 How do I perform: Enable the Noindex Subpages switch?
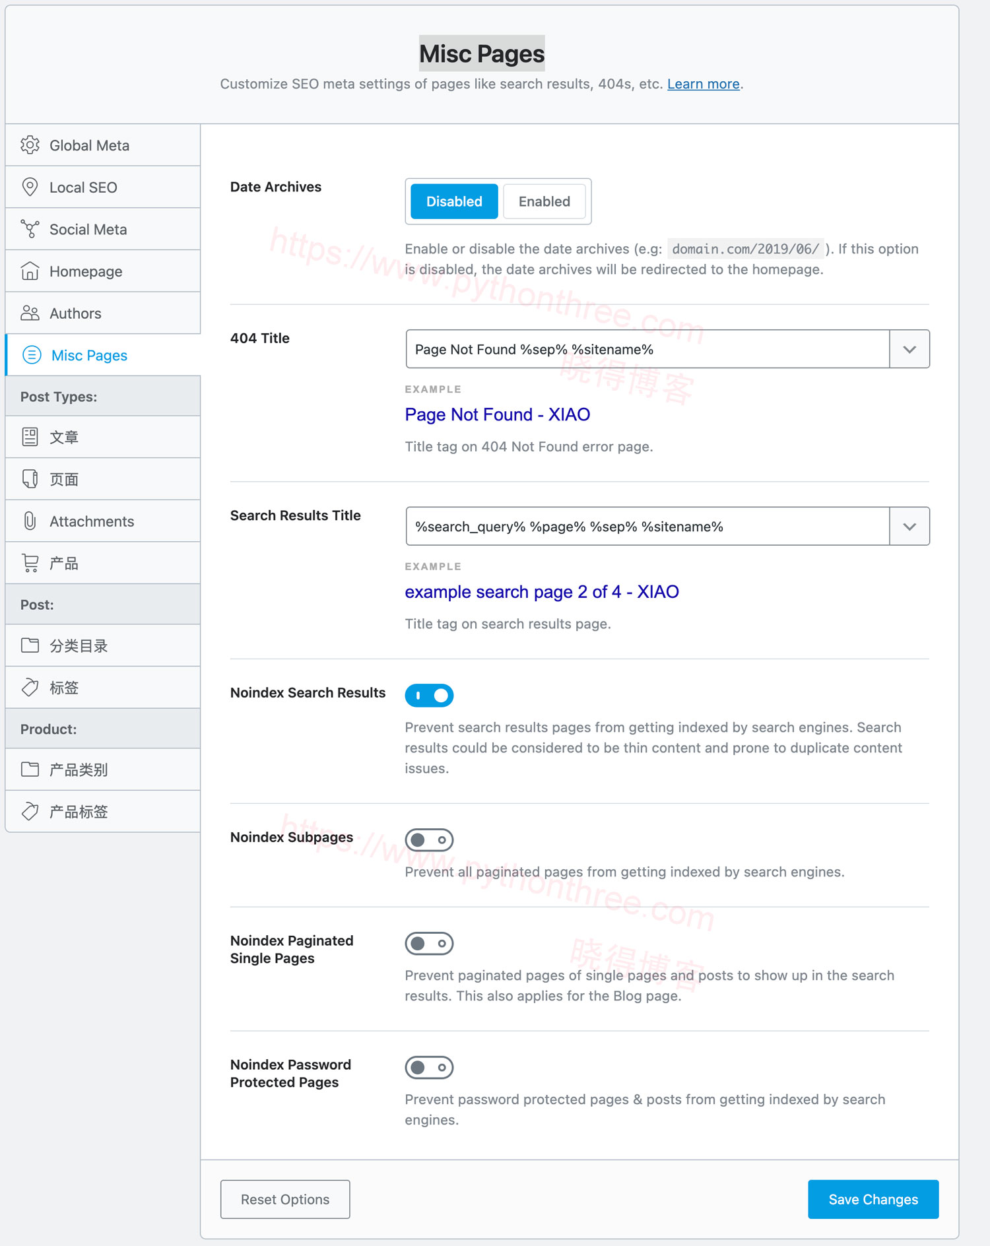click(429, 840)
